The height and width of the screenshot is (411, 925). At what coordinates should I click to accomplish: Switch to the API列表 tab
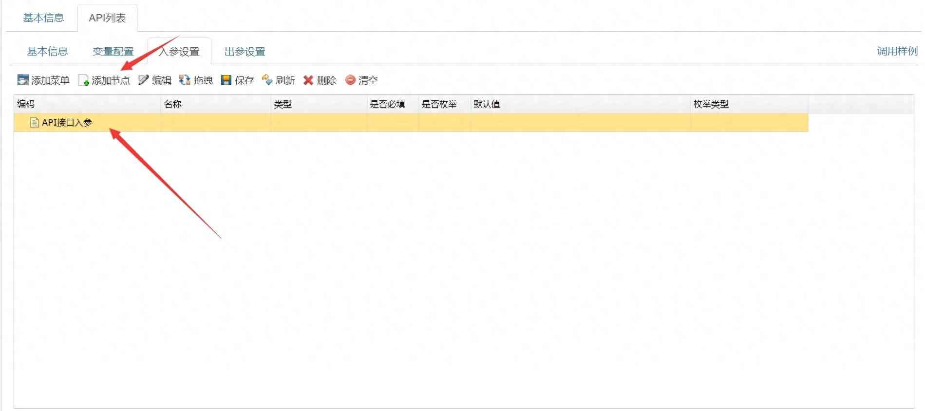coord(107,18)
